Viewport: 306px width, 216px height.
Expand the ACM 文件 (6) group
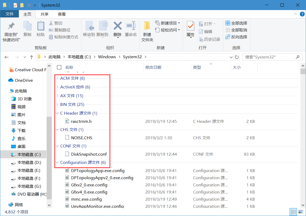click(57, 78)
